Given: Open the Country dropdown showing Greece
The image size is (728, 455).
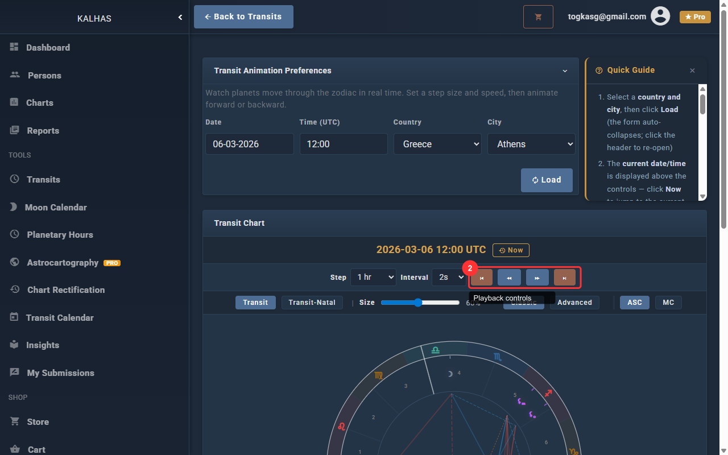Looking at the screenshot, I should pos(437,144).
